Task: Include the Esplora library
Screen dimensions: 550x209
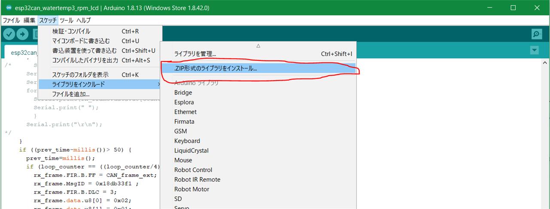Action: point(258,102)
